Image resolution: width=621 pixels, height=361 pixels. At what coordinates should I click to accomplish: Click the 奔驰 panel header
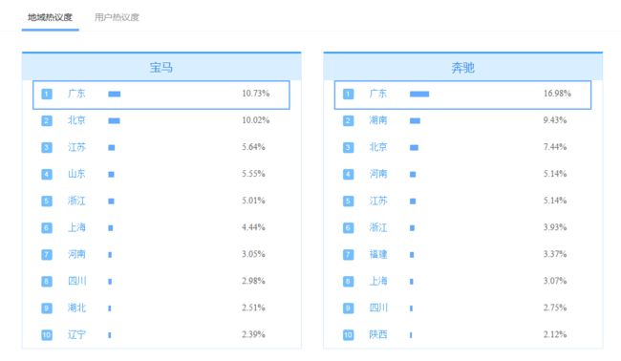point(463,67)
